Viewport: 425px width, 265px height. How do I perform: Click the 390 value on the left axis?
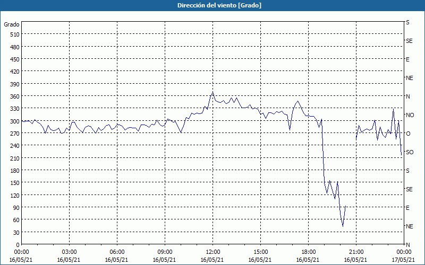click(14, 84)
